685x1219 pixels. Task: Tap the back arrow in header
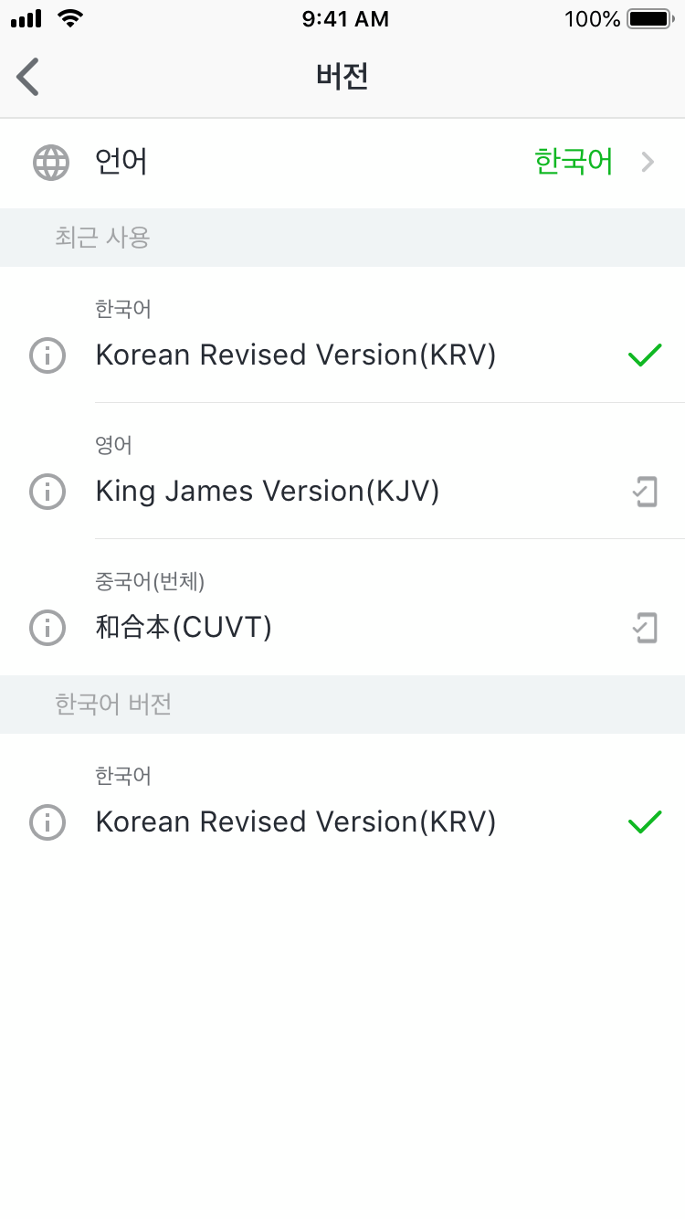pos(28,77)
